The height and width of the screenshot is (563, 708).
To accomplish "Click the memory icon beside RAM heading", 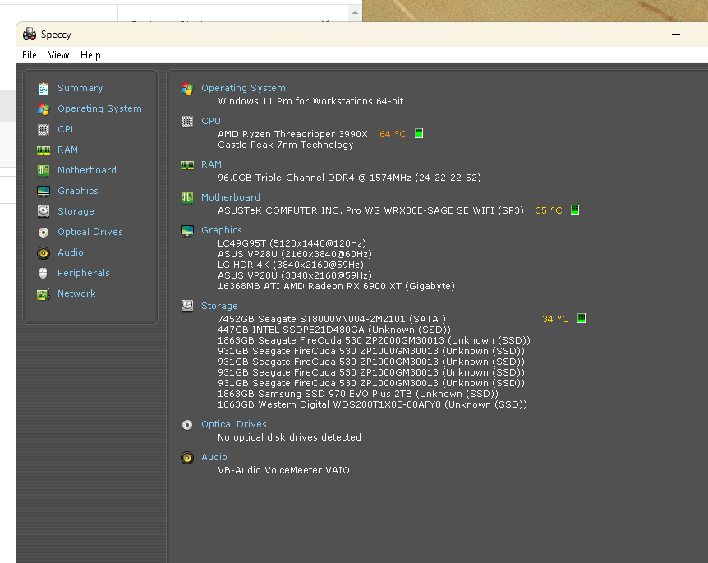I will click(187, 165).
